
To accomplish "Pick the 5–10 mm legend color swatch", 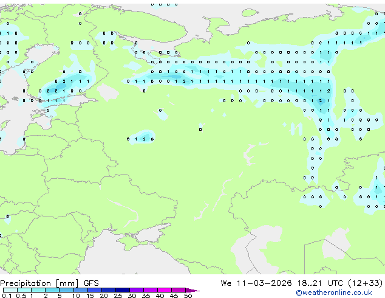I will point(66,290).
